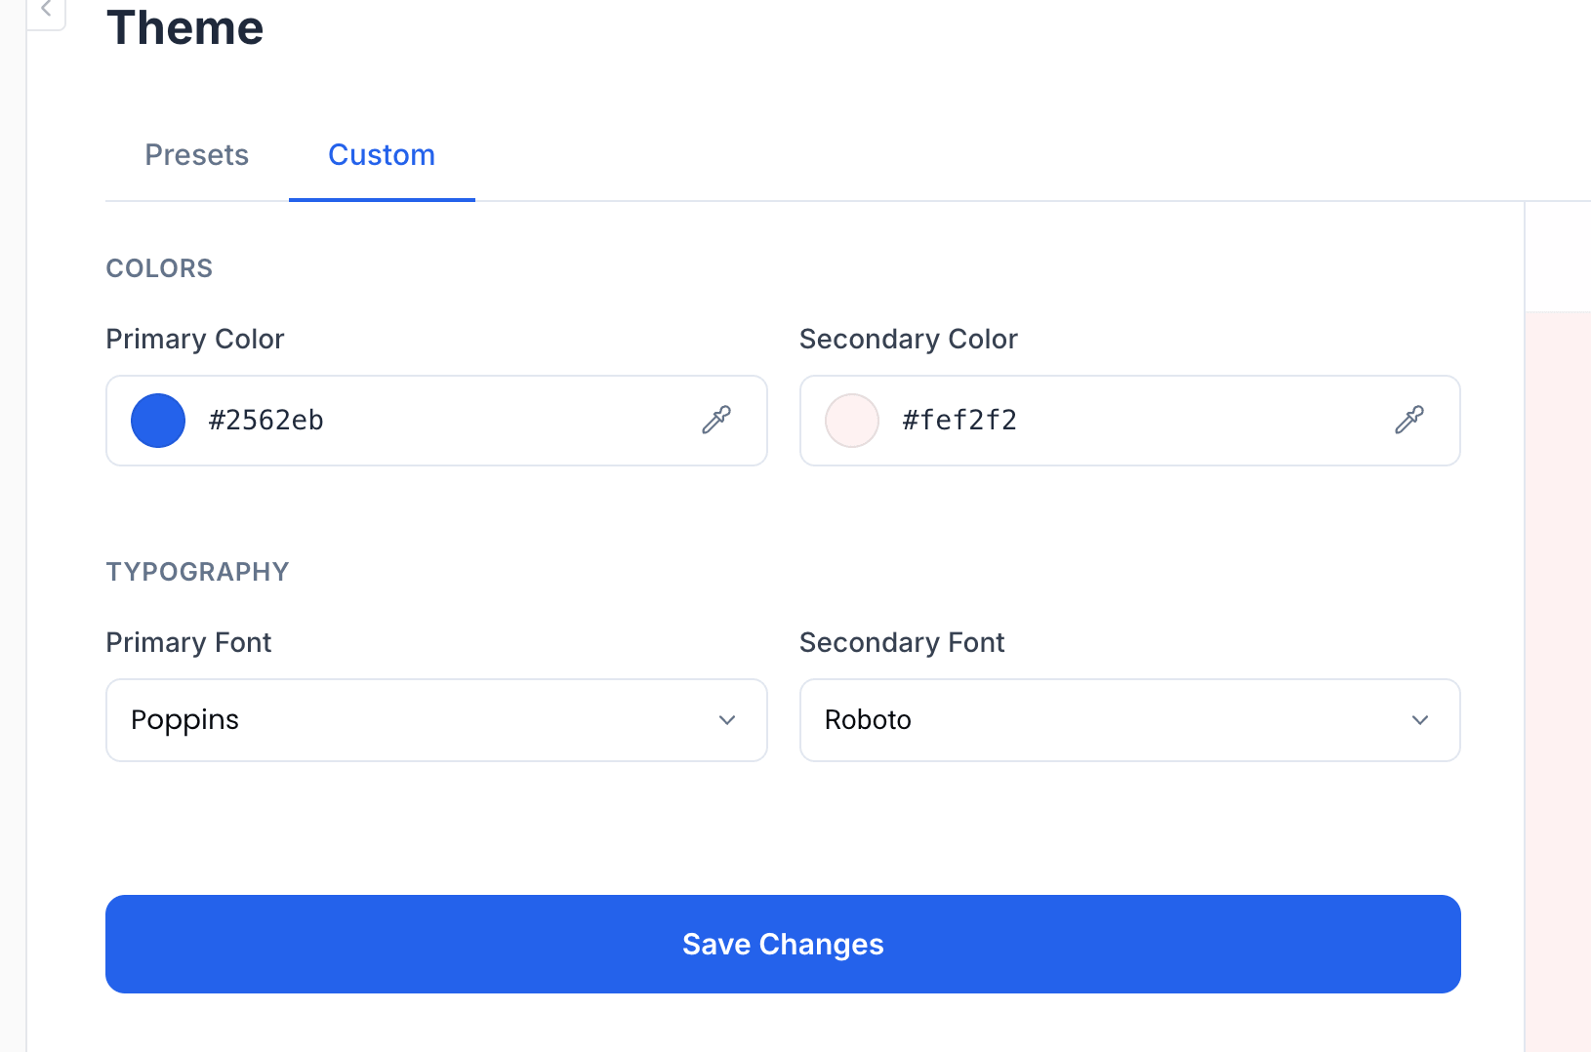Change the Primary Font from Poppins
The height and width of the screenshot is (1052, 1591).
(x=435, y=719)
